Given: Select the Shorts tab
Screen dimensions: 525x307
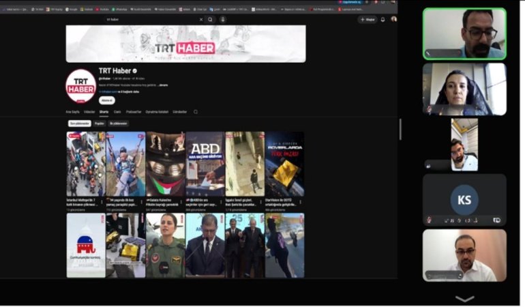Looking at the screenshot, I should point(104,112).
